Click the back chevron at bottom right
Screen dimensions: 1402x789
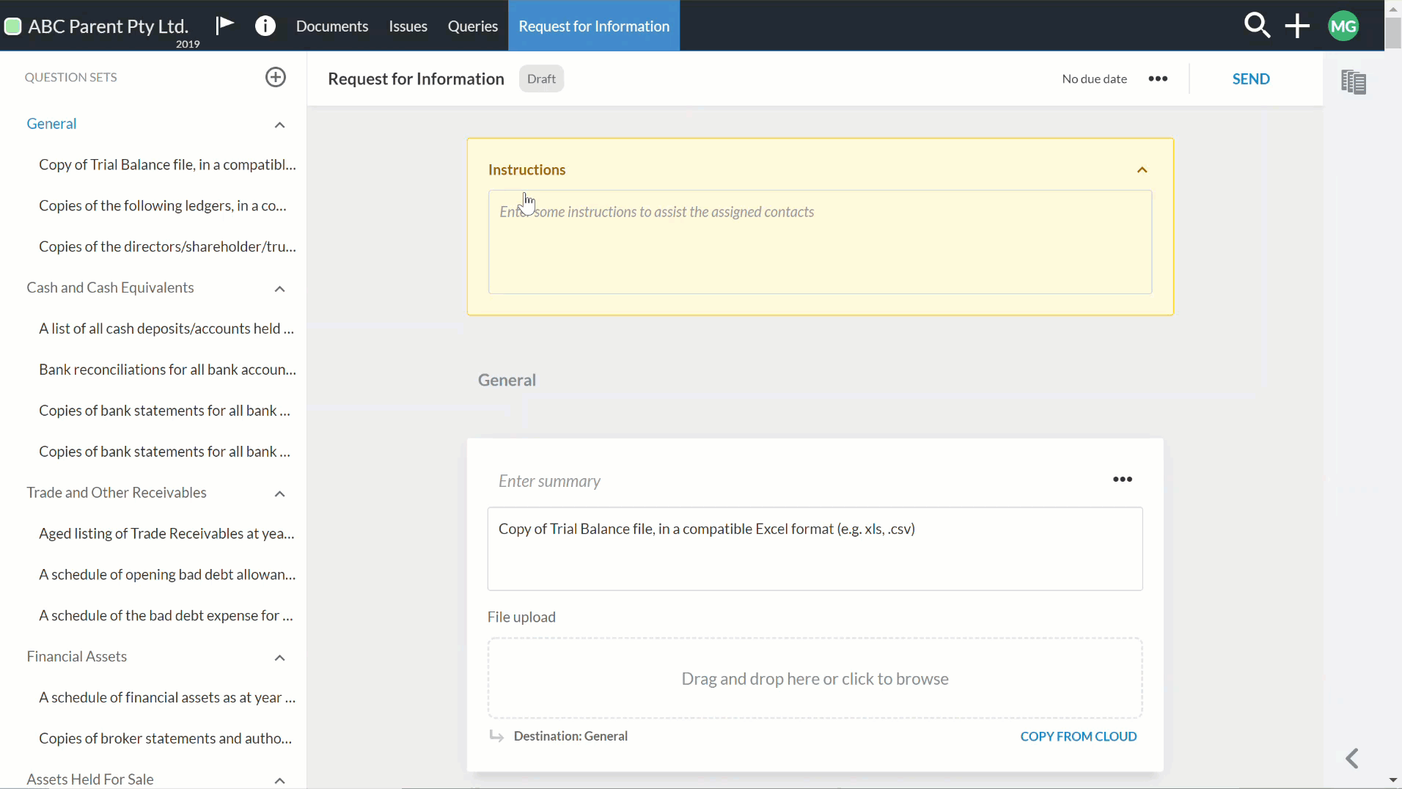click(1353, 758)
